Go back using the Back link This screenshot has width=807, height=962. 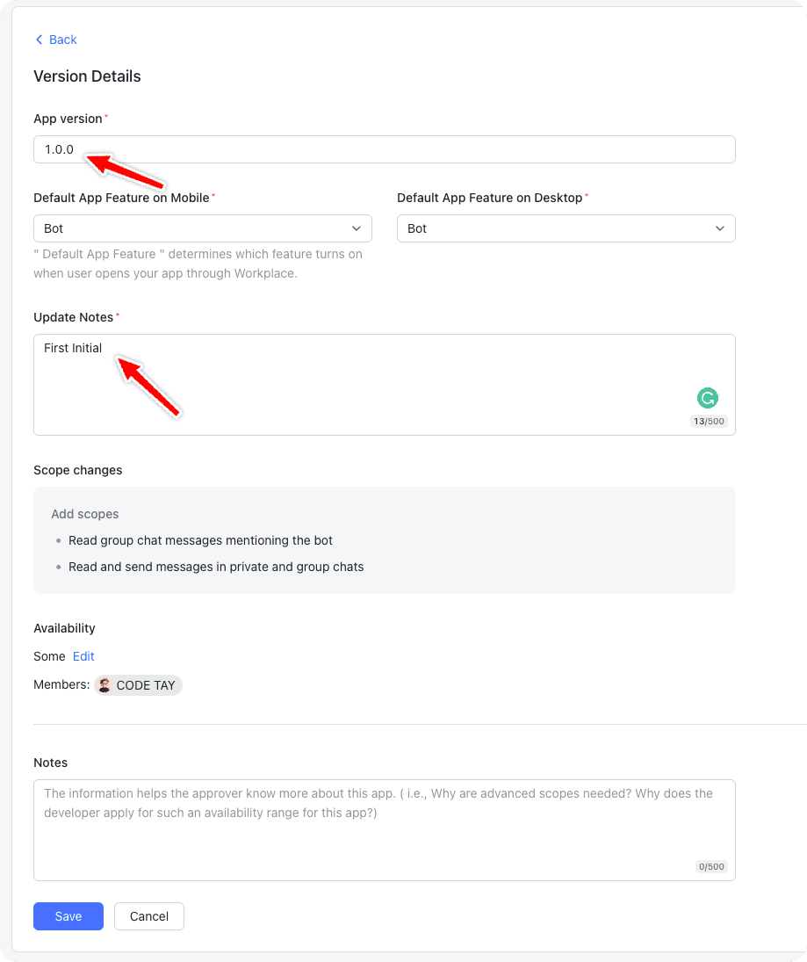[62, 40]
